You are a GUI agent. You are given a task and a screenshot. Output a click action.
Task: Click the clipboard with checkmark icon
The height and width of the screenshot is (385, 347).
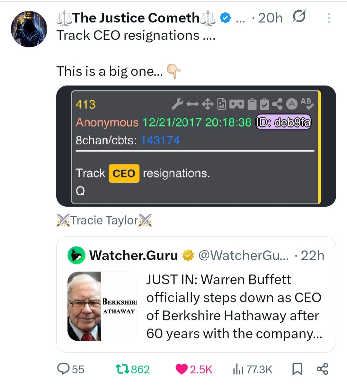pyautogui.click(x=264, y=103)
